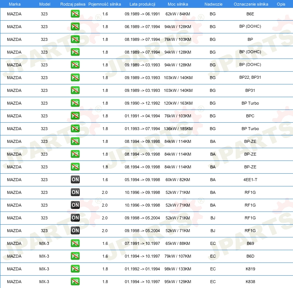This screenshot has height=288, width=293.
Task: Click the date range 09.1990 -> 12.1992
Action: point(142,103)
